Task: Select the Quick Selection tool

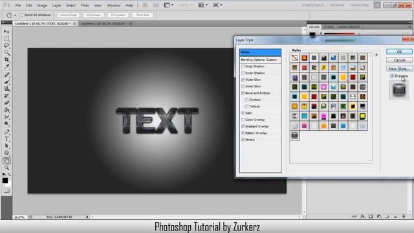Action: 6,52
